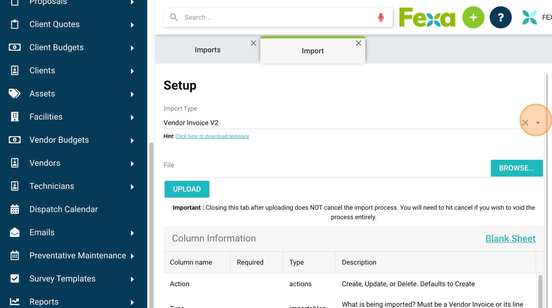
Task: Click the download template hint link
Action: (212, 136)
